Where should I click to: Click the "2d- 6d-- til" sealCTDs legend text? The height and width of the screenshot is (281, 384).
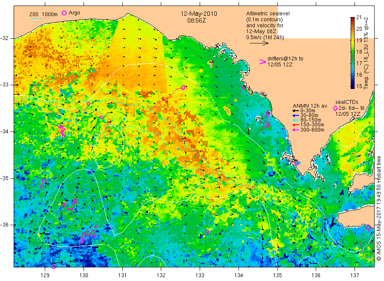[352, 108]
